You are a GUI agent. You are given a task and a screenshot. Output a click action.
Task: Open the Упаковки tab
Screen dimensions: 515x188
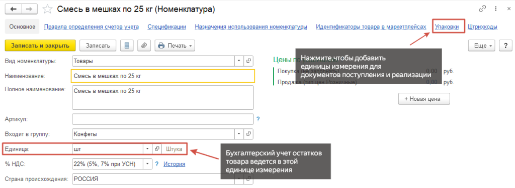(447, 27)
